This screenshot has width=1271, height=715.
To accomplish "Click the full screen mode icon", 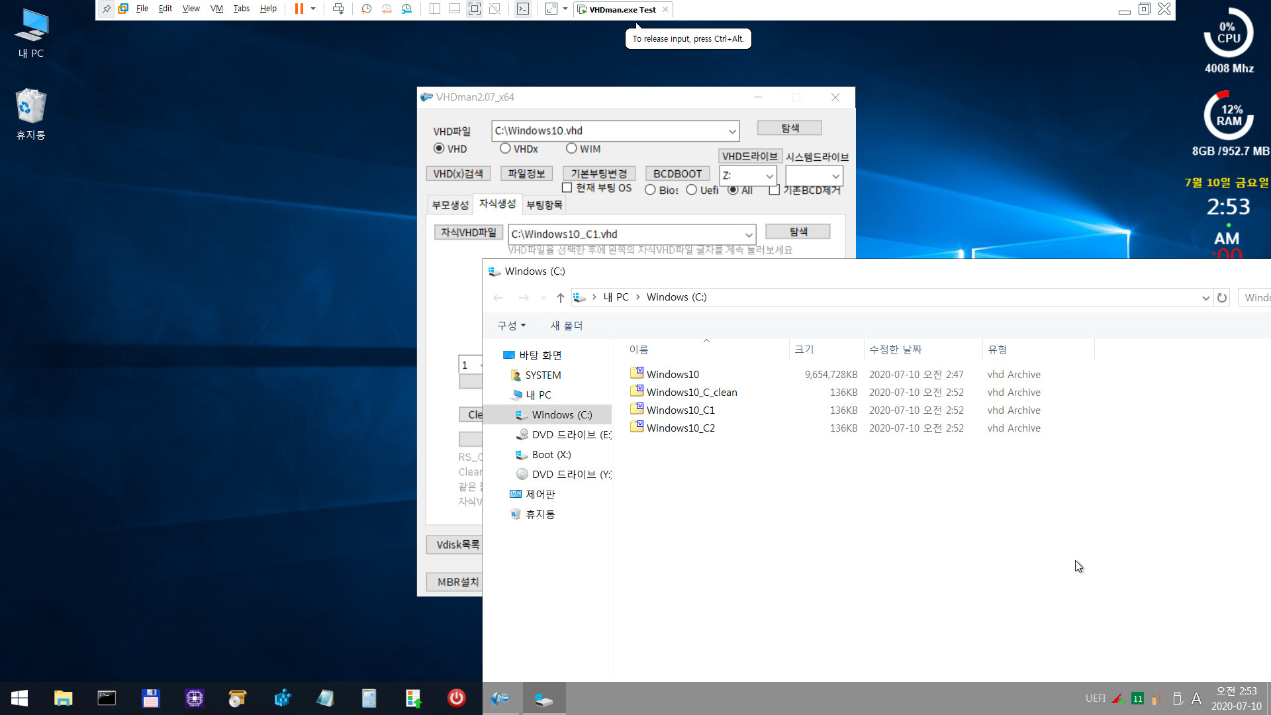I will point(475,9).
